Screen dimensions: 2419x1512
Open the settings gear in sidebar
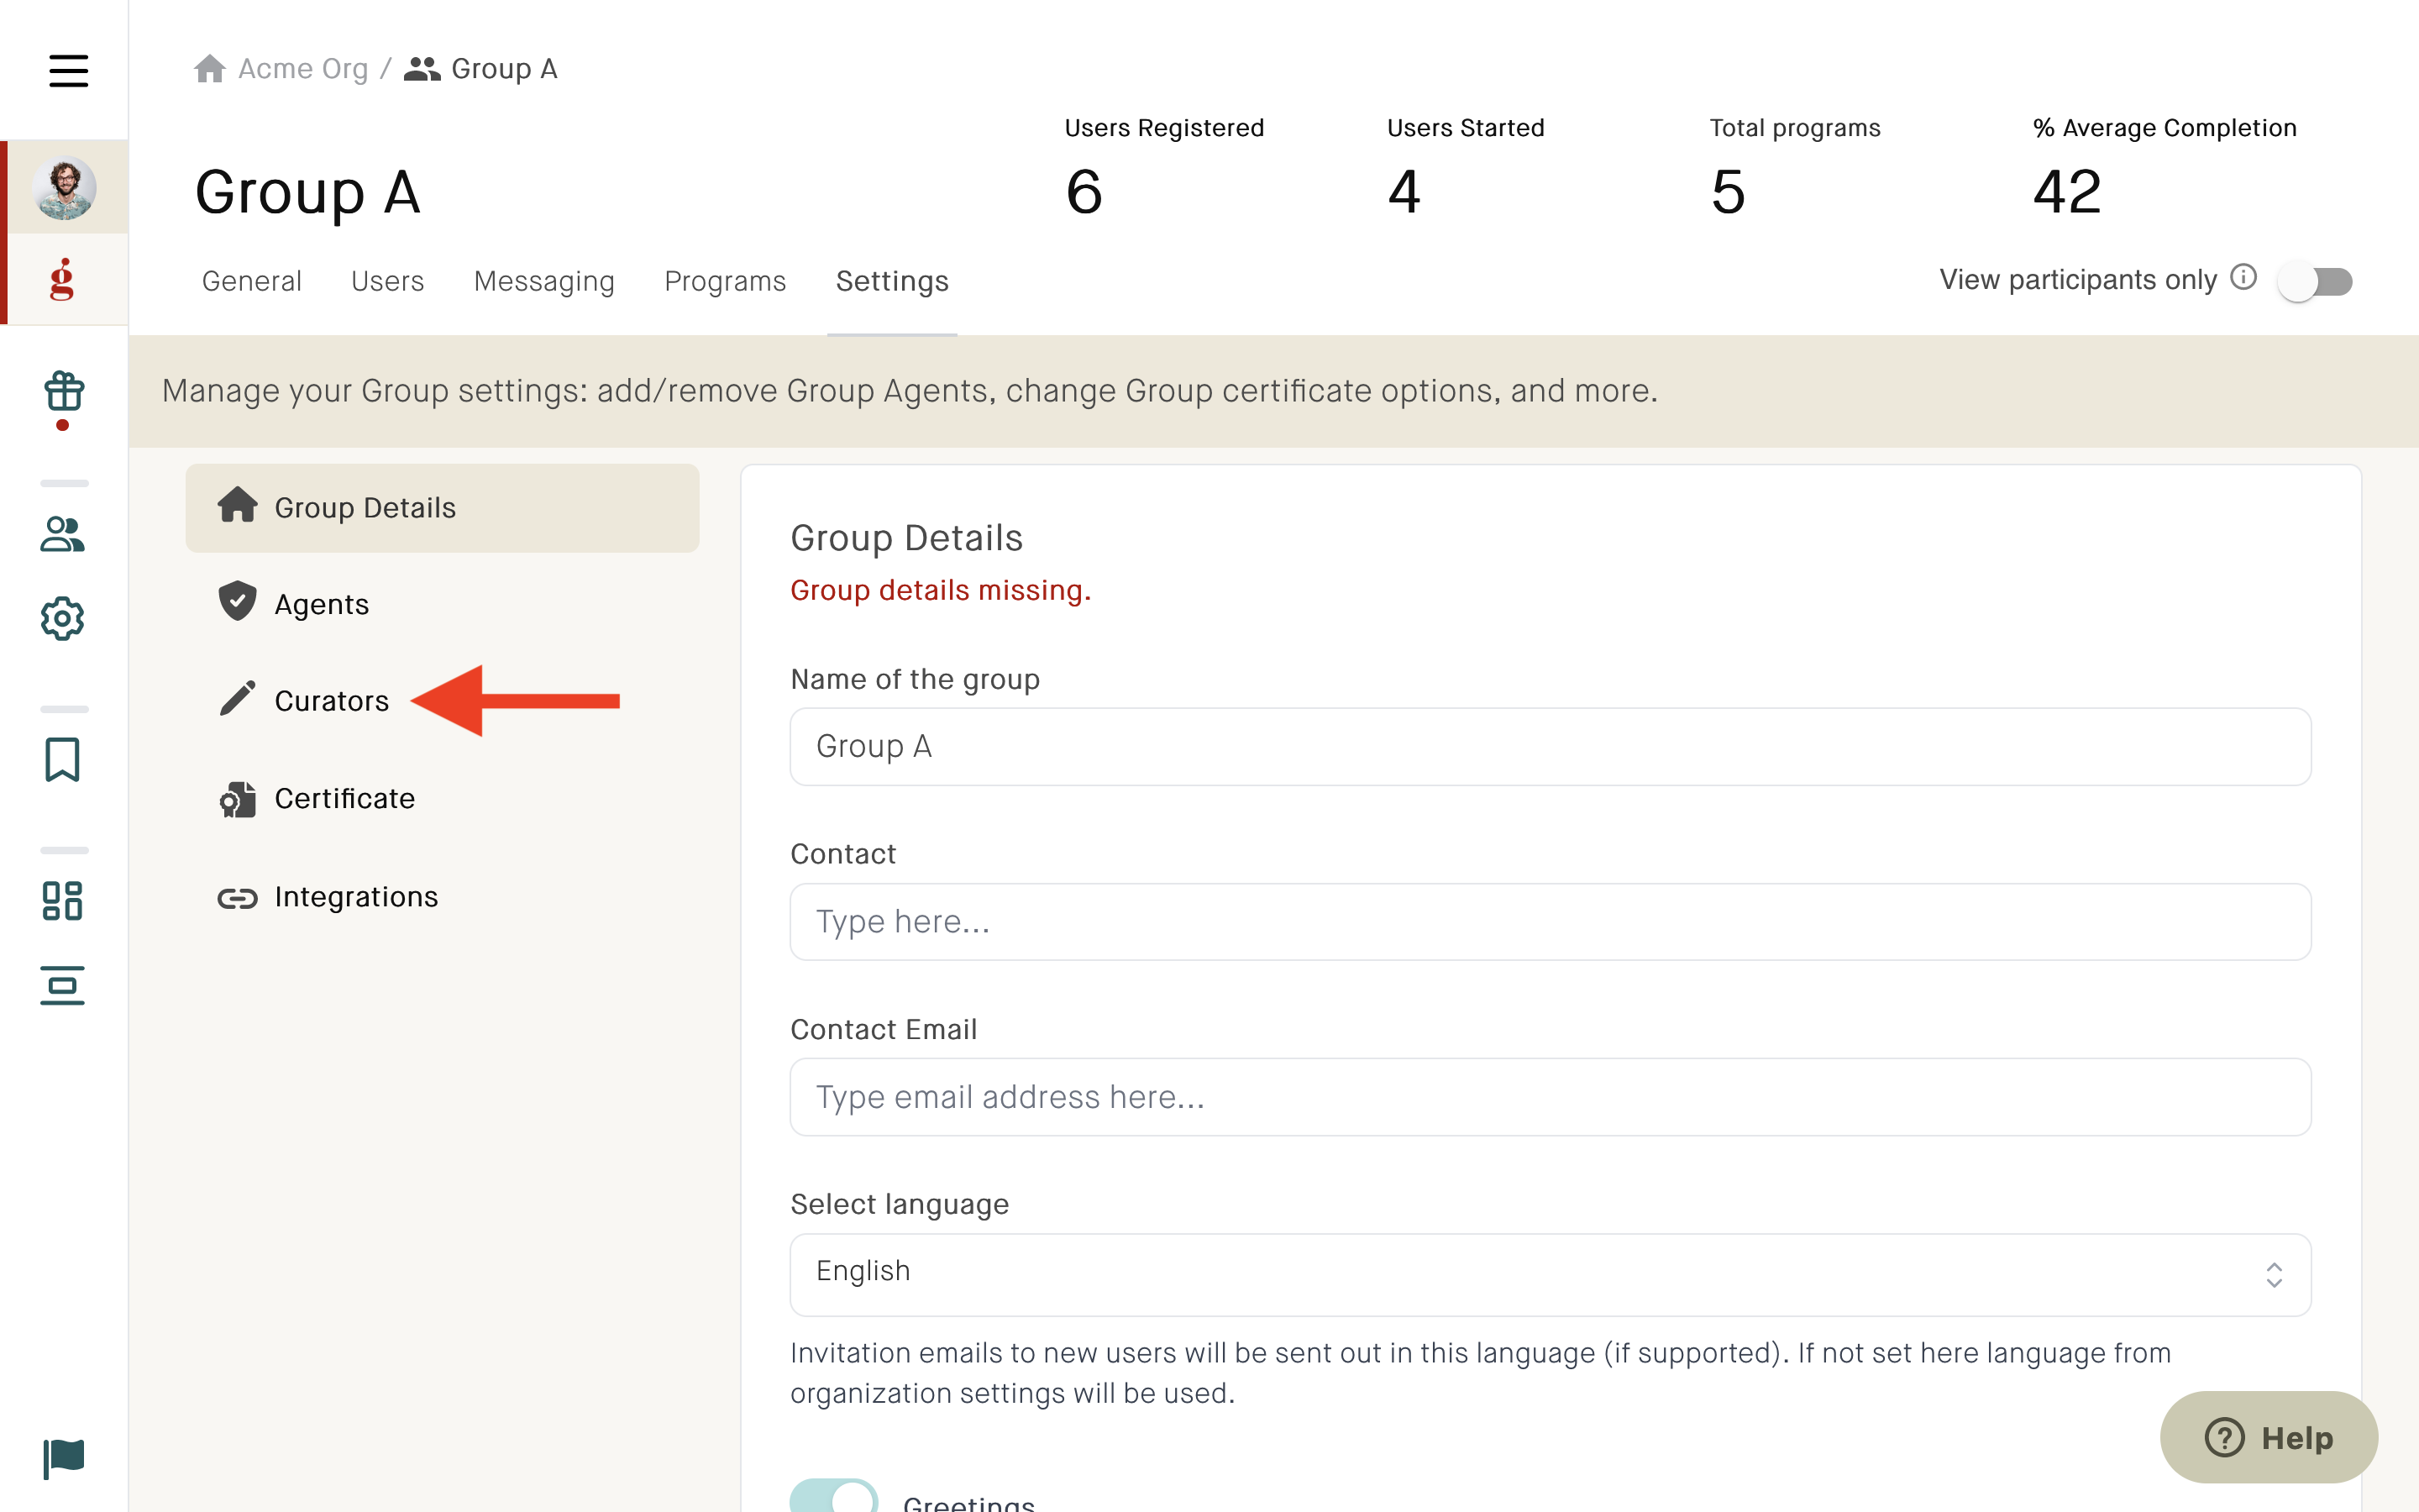[x=62, y=619]
